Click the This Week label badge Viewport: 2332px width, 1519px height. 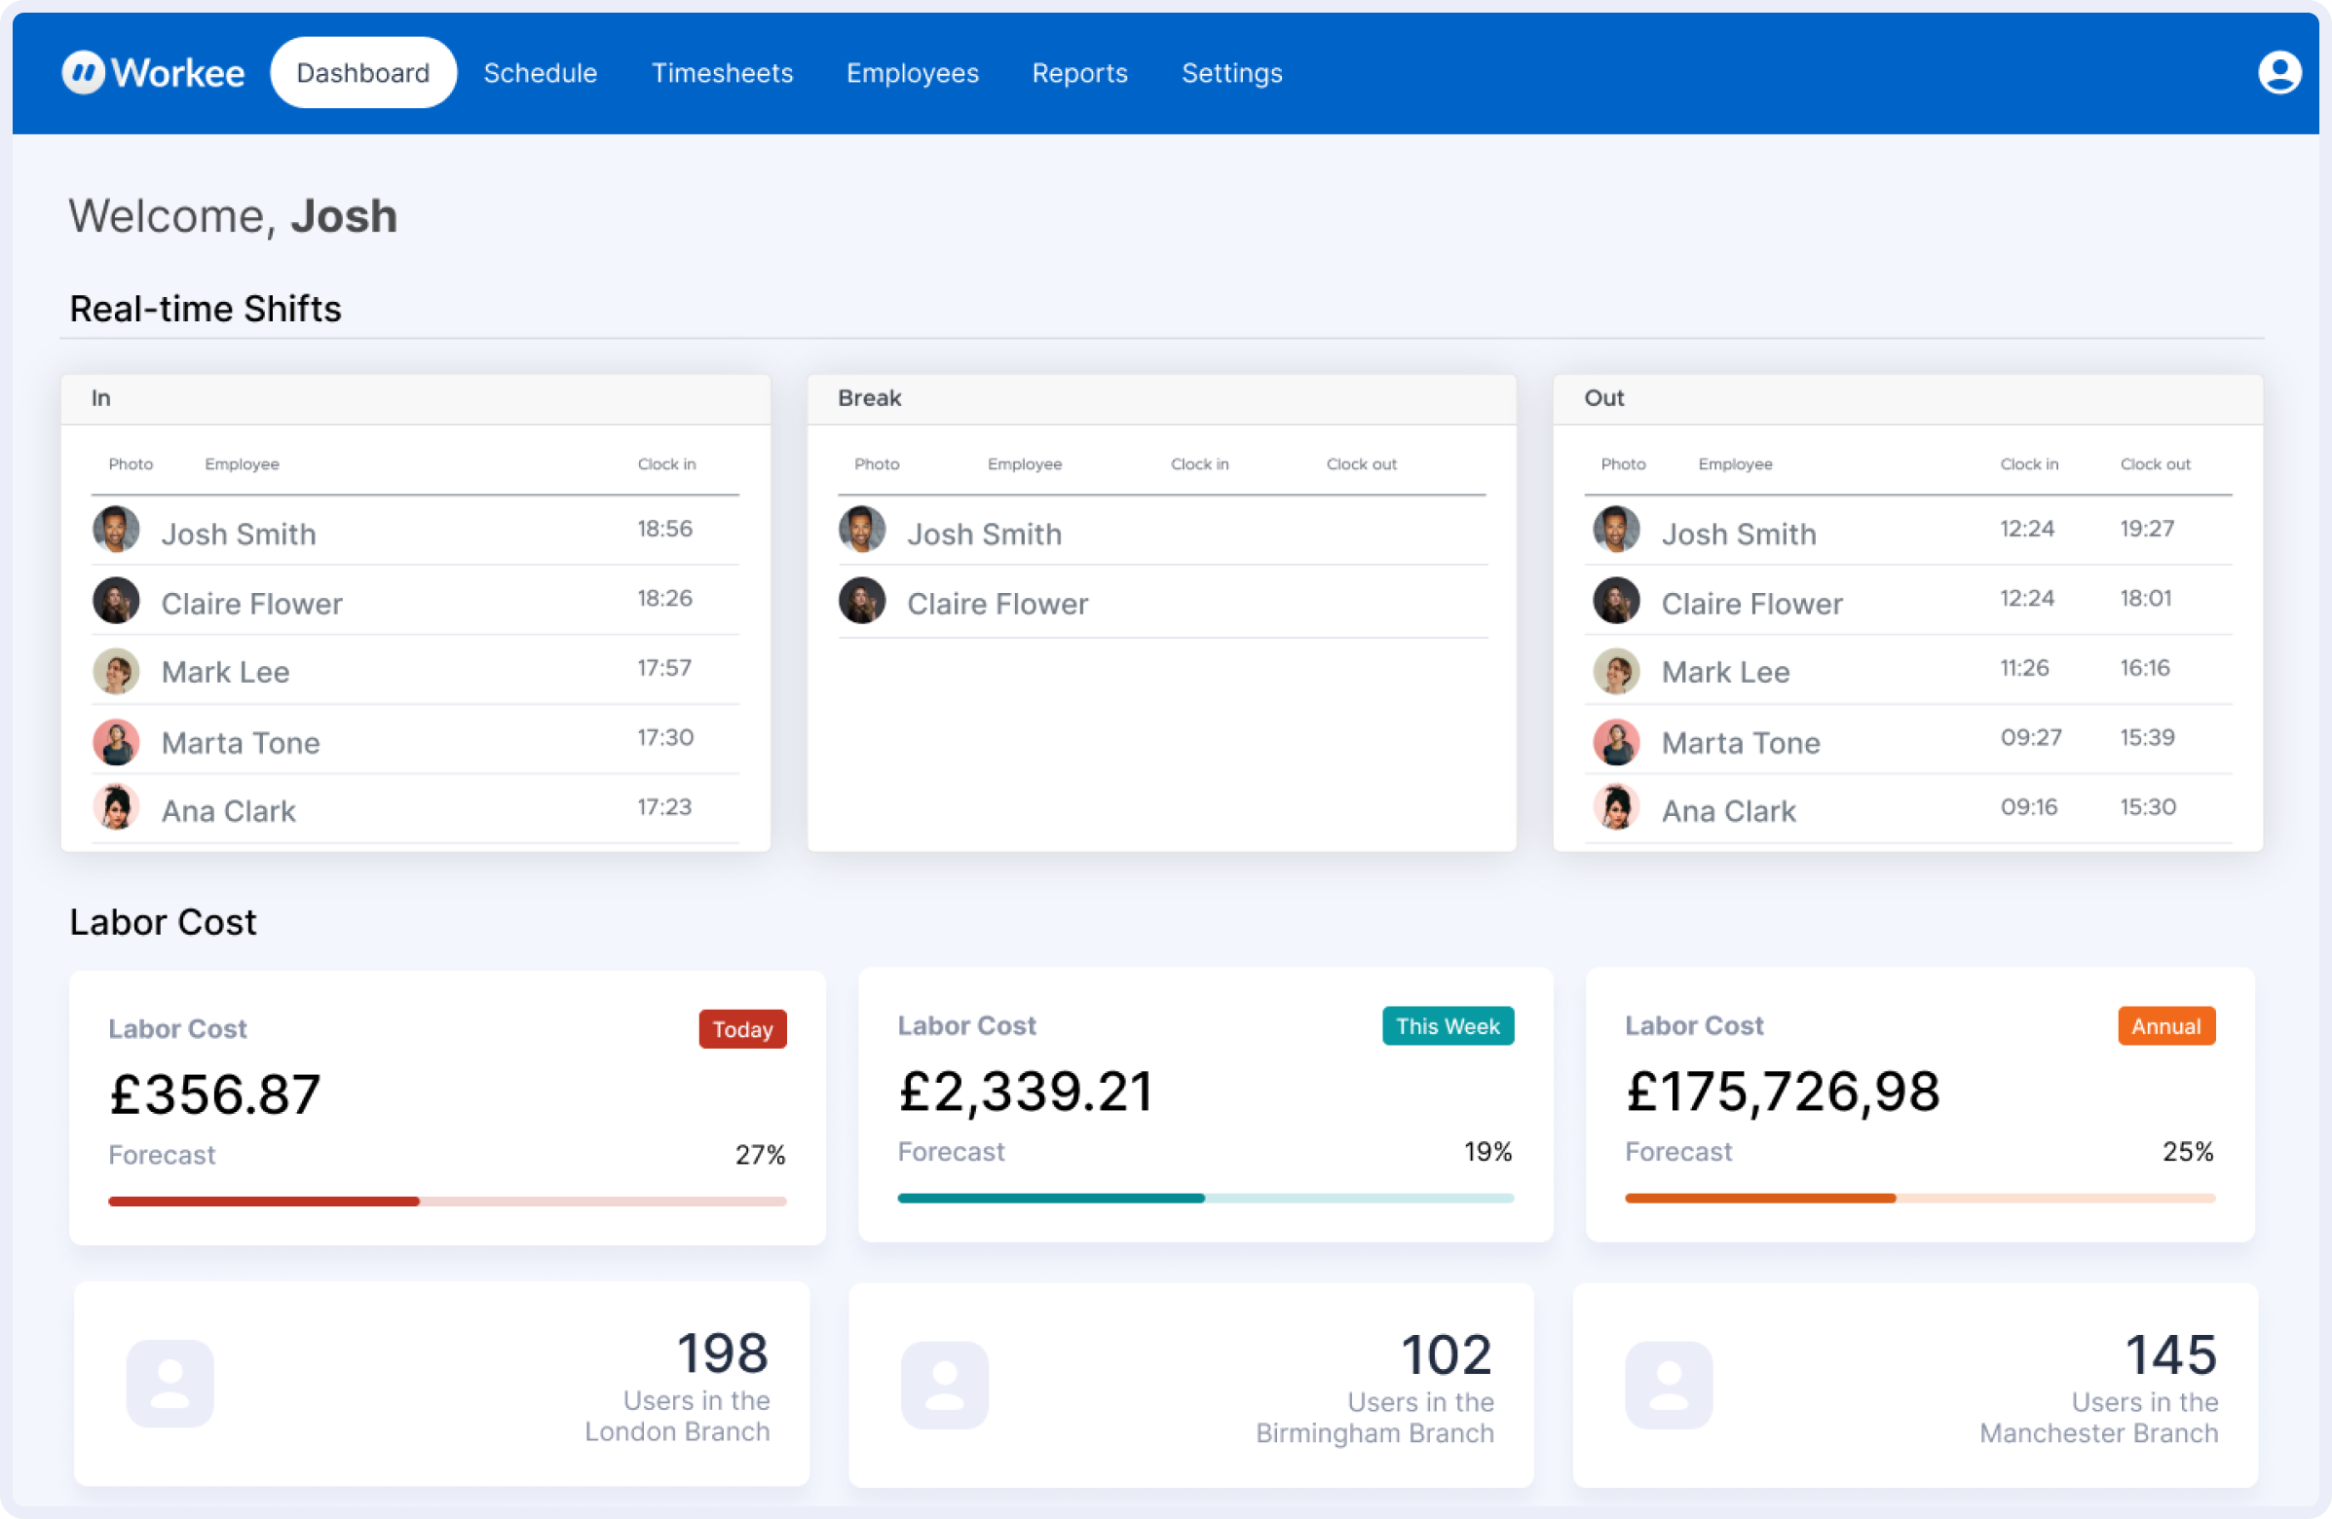(x=1448, y=1025)
